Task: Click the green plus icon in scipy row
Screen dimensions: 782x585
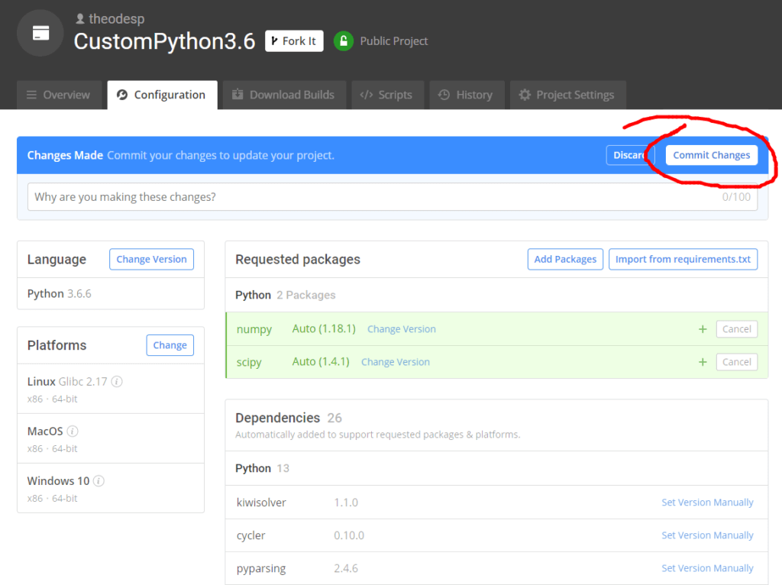Action: 703,362
